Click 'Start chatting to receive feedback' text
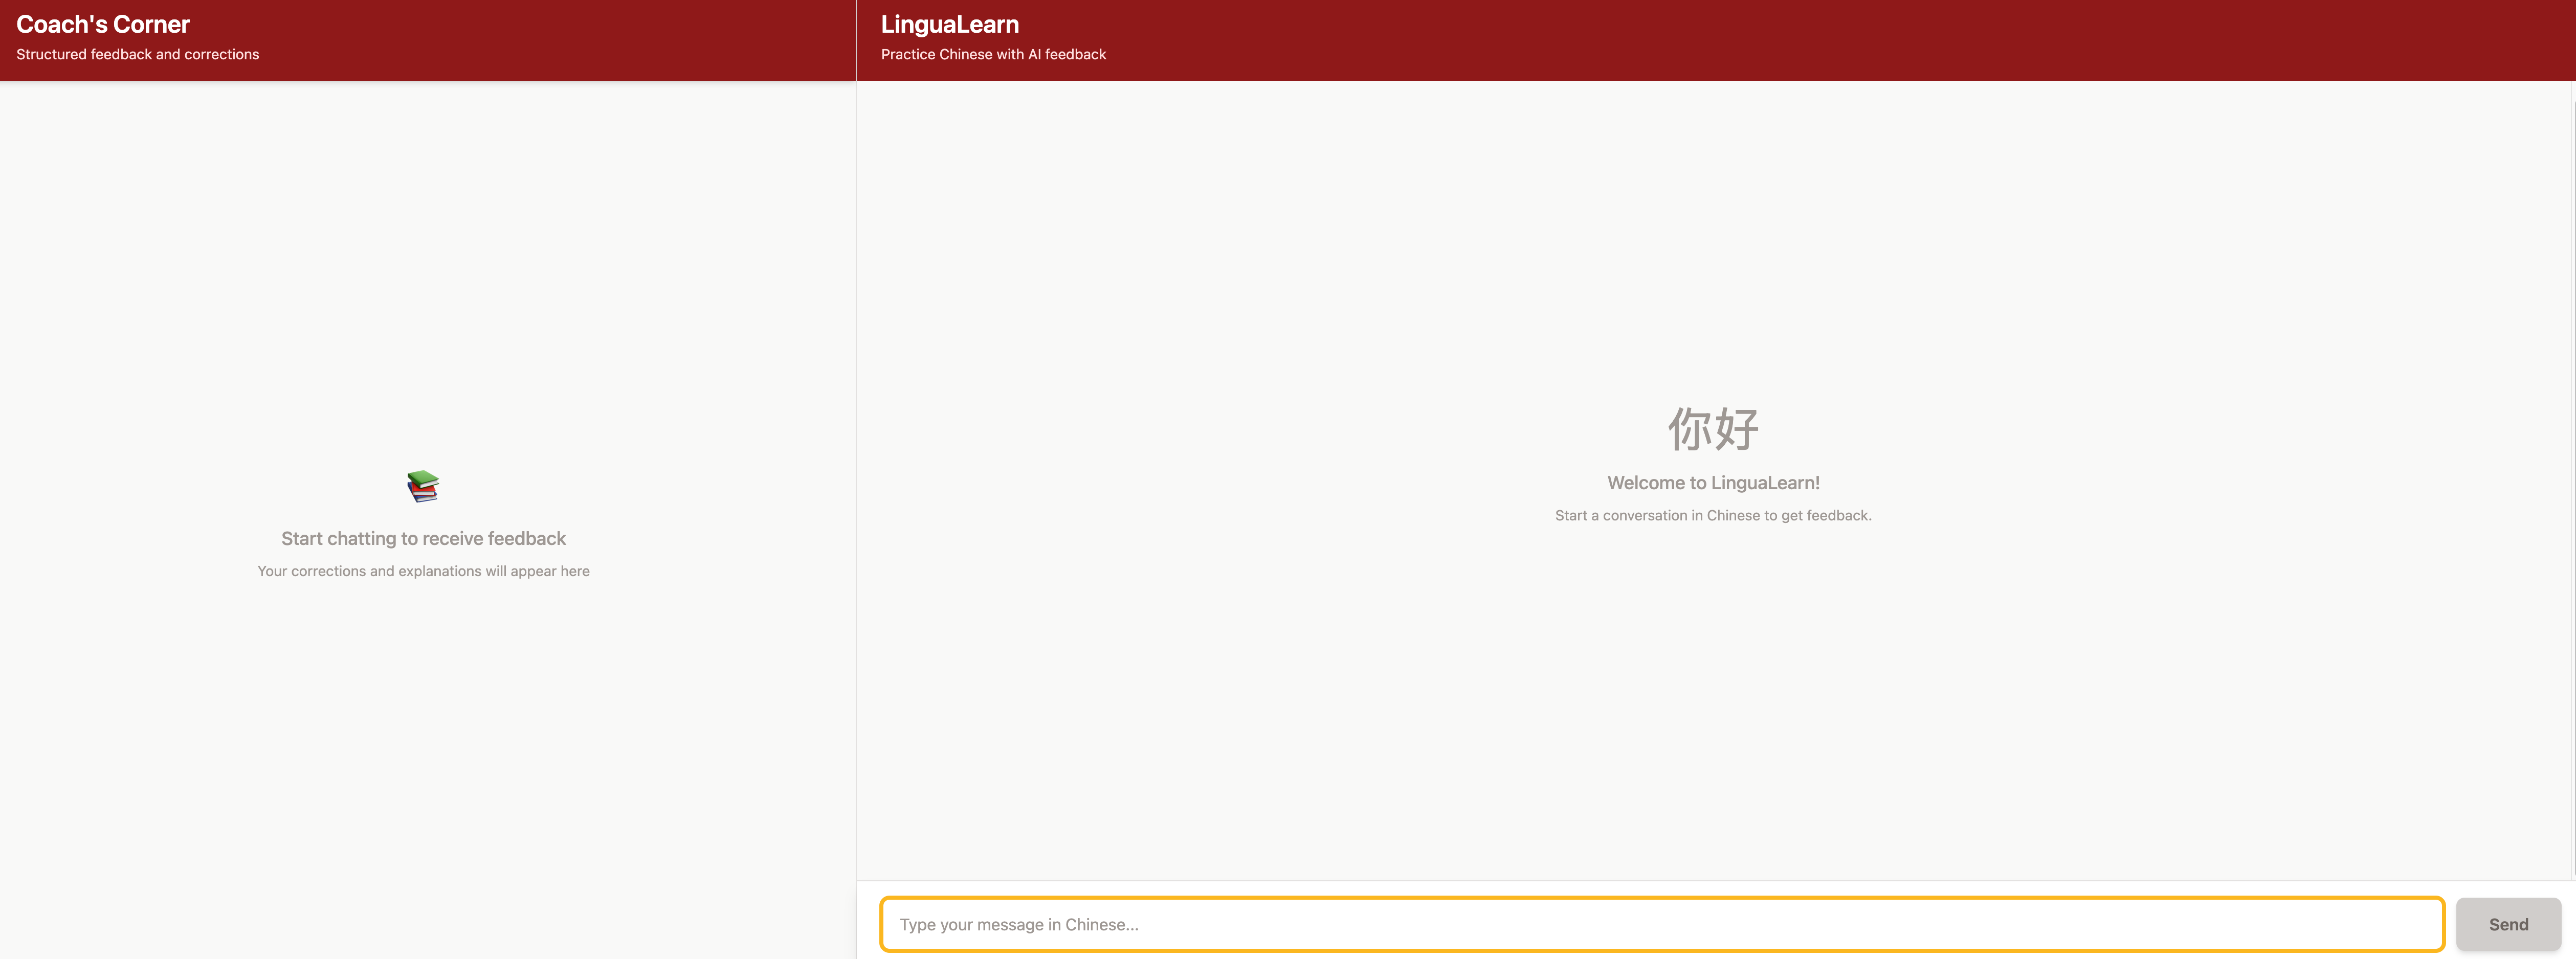 [x=423, y=538]
